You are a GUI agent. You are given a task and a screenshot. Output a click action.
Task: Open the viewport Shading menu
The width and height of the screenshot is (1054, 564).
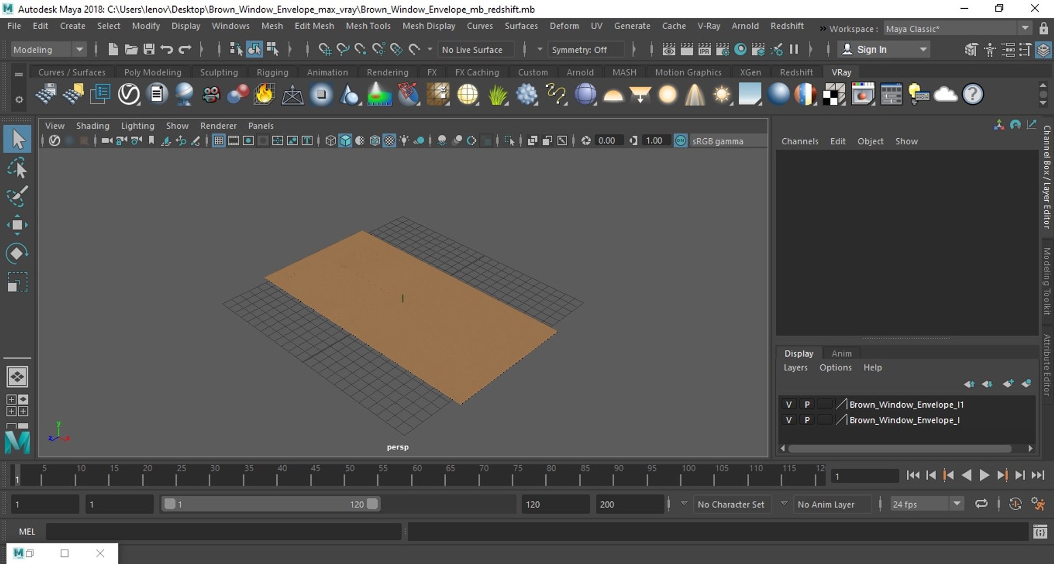(92, 126)
